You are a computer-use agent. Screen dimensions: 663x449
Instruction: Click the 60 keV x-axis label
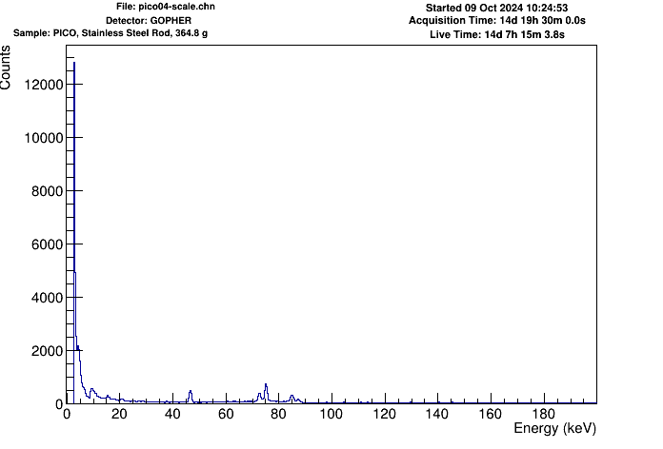point(226,414)
